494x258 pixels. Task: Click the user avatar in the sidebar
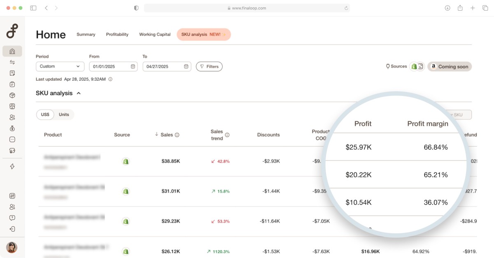point(12,247)
